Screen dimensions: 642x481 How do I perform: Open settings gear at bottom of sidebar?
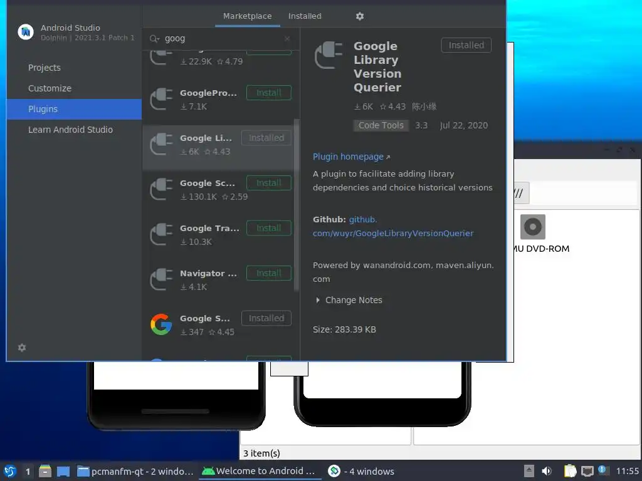tap(22, 348)
